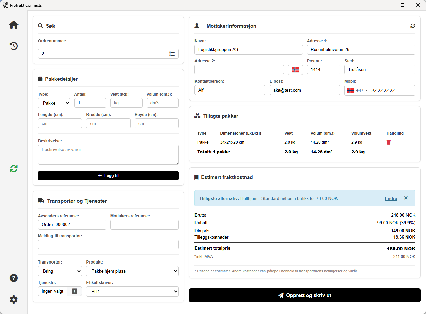
Task: Click the Legg til button
Action: click(x=108, y=175)
